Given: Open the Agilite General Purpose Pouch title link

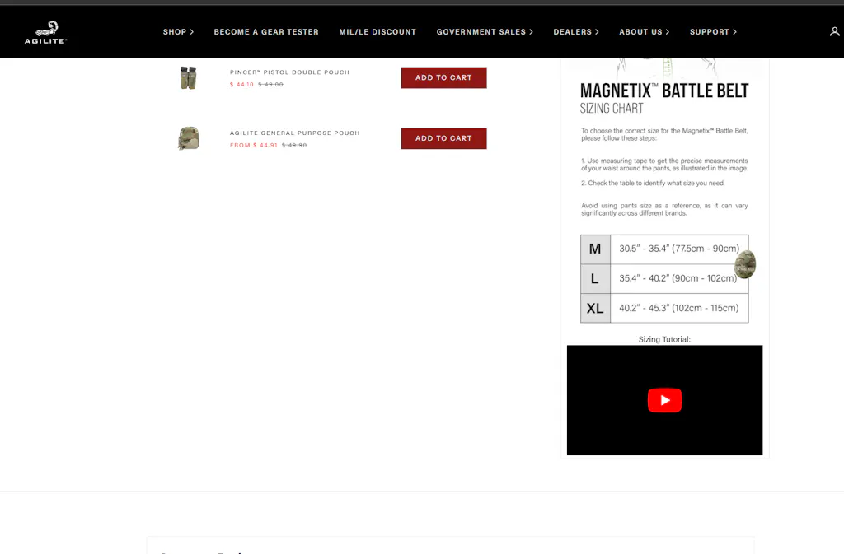Looking at the screenshot, I should pyautogui.click(x=294, y=133).
